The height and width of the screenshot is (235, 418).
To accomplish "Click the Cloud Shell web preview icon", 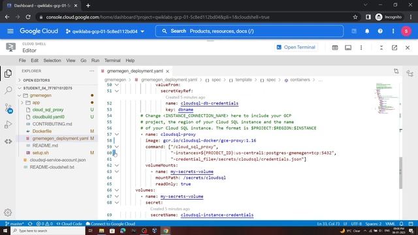I will tap(335, 48).
